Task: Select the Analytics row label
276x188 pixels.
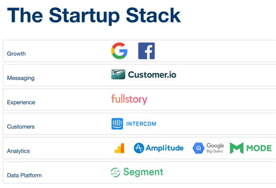Action: coord(18,151)
